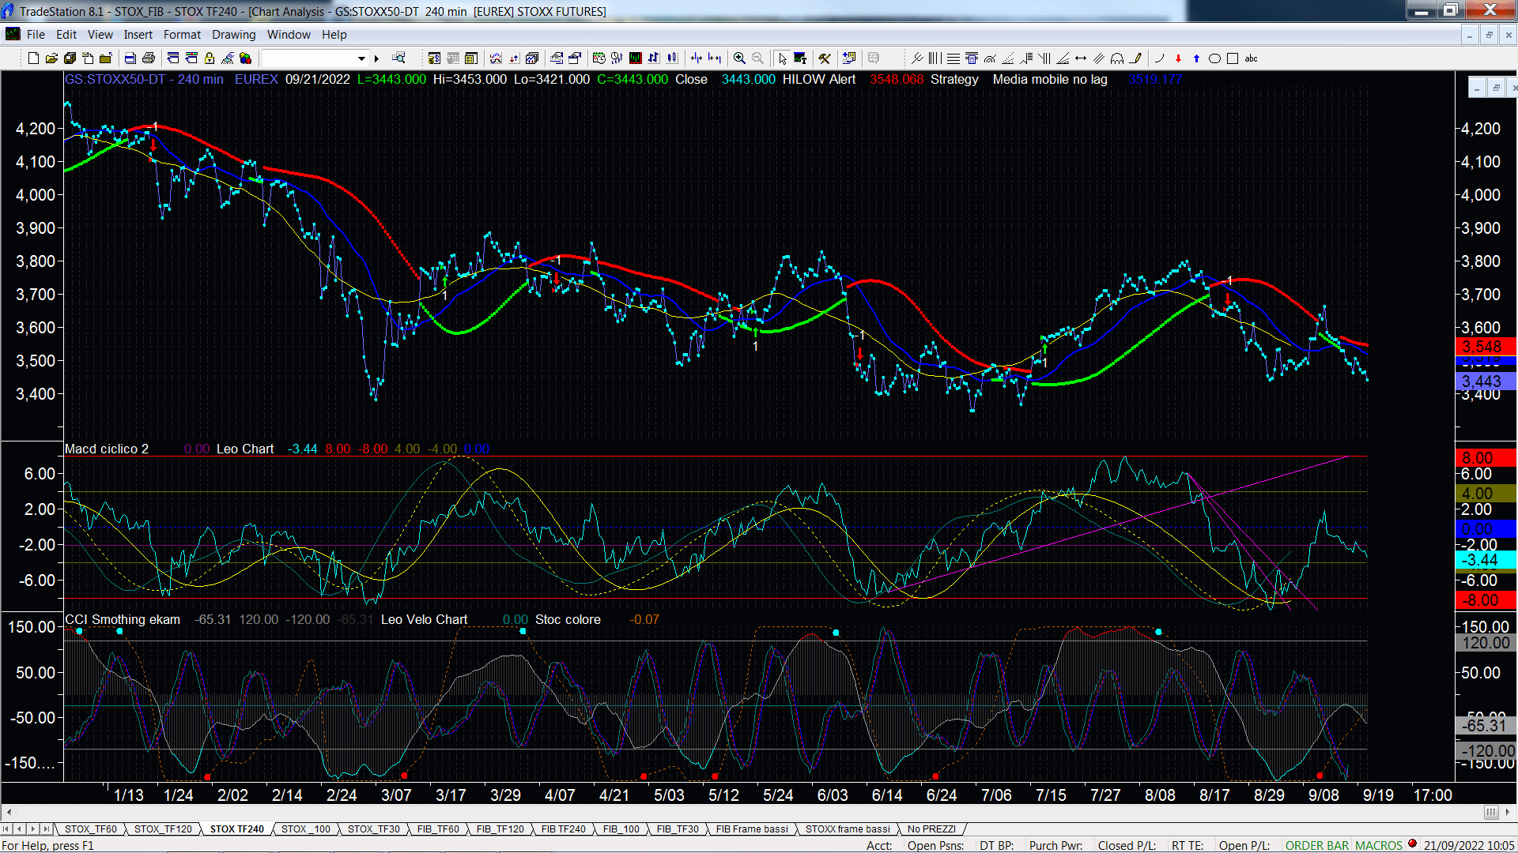Click the Open folder icon

51,58
